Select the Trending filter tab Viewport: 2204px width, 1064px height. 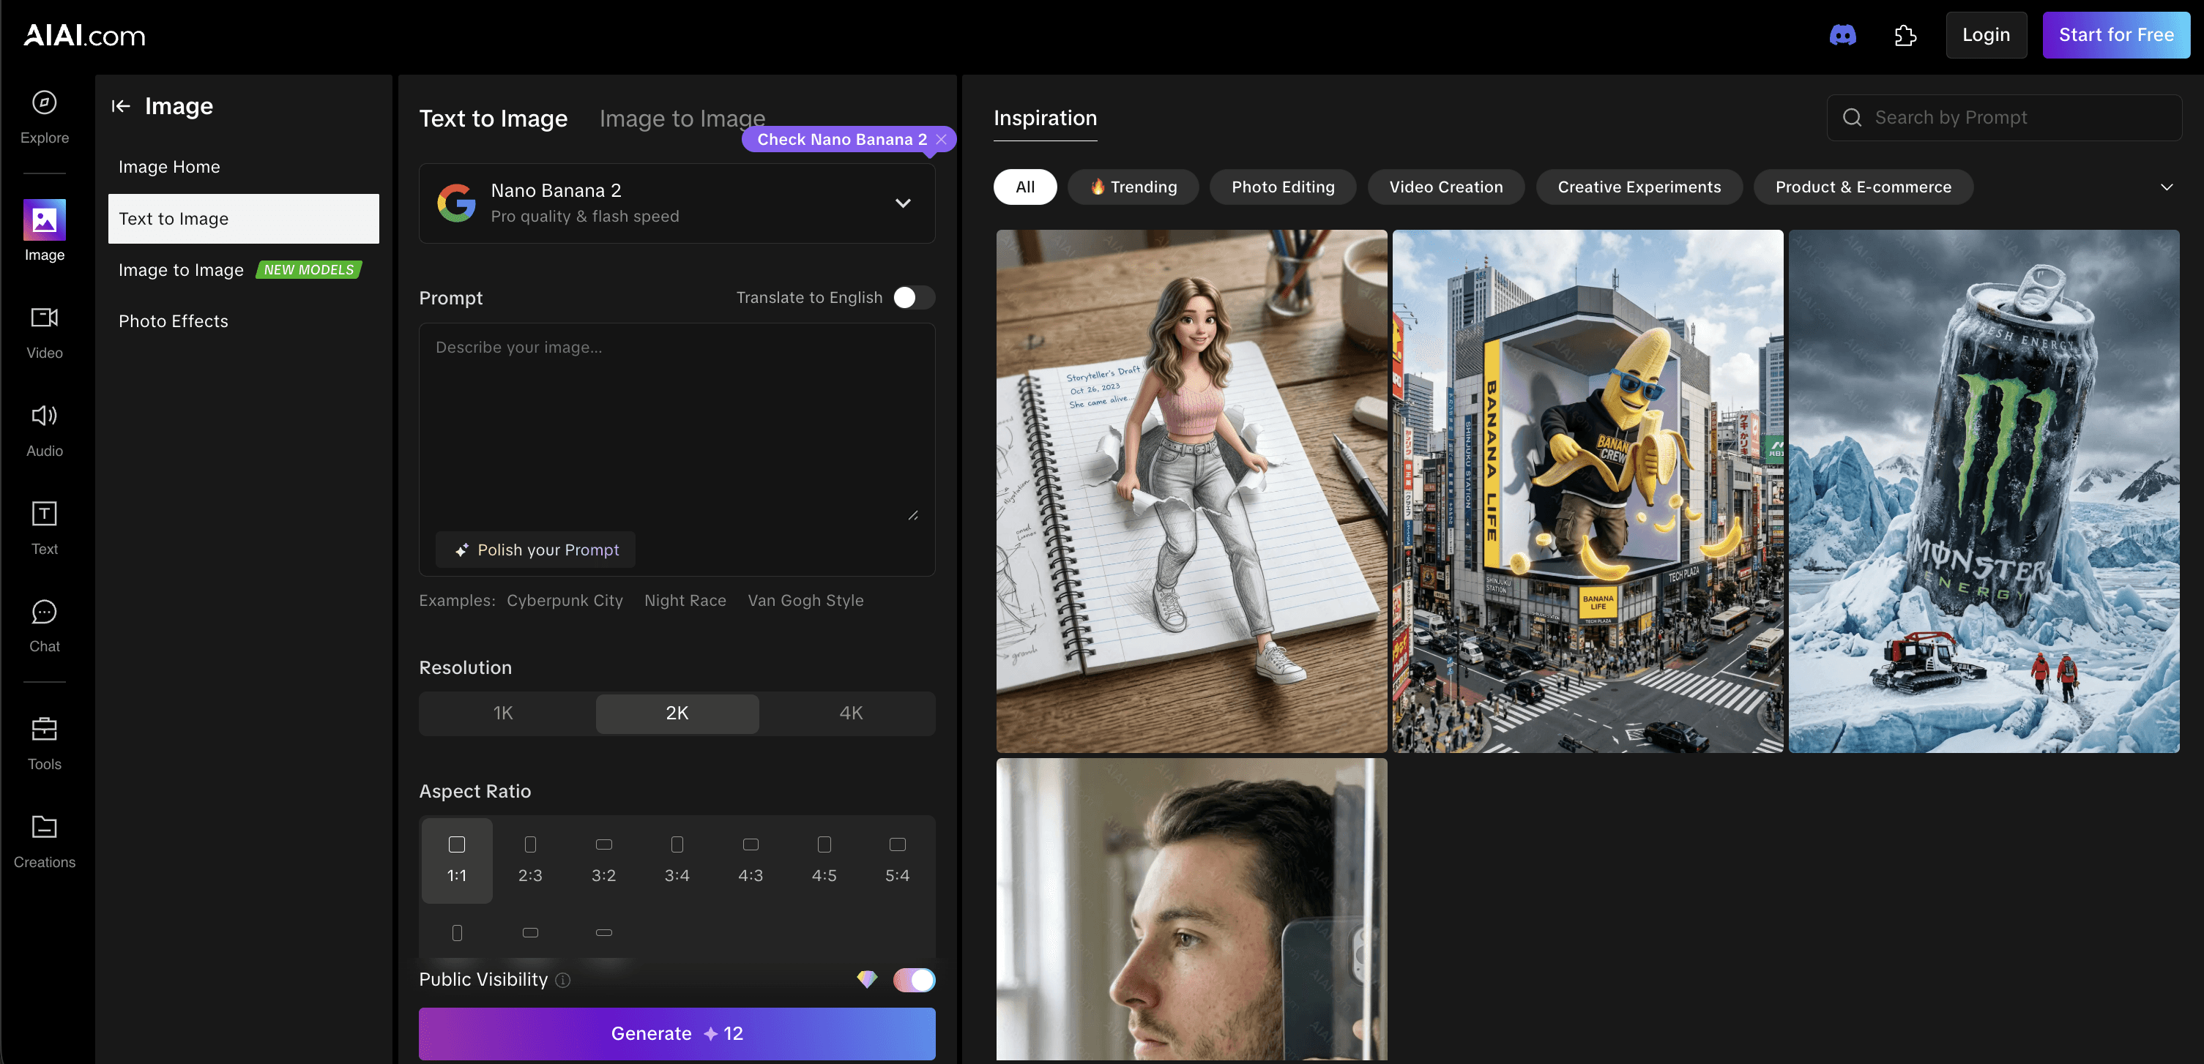click(x=1133, y=187)
